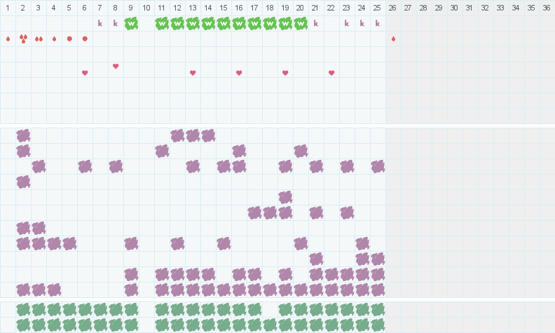Click the purple k marker on day 7
The image size is (555, 333).
click(x=100, y=23)
